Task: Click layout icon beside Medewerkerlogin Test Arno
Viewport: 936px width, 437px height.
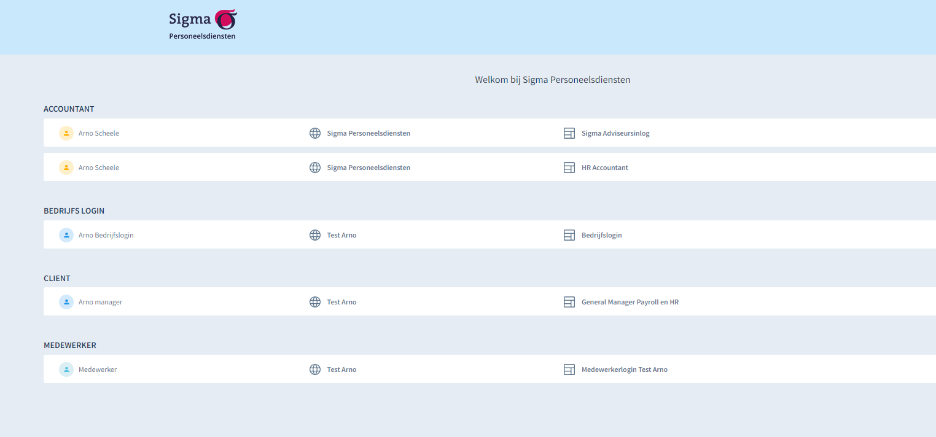Action: click(x=569, y=369)
